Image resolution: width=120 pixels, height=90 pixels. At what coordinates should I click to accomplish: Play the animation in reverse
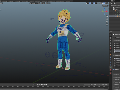[x=41, y=84]
